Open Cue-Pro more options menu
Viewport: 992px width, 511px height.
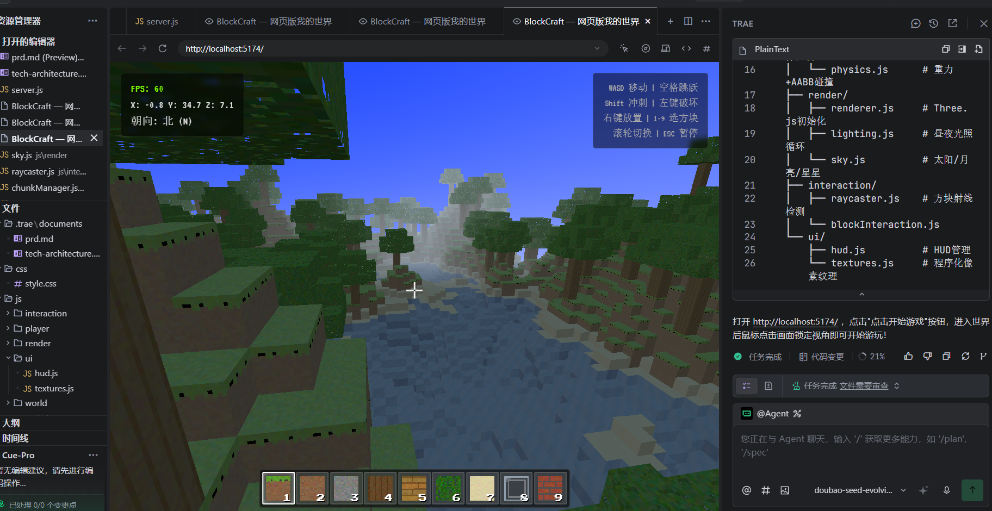point(94,455)
